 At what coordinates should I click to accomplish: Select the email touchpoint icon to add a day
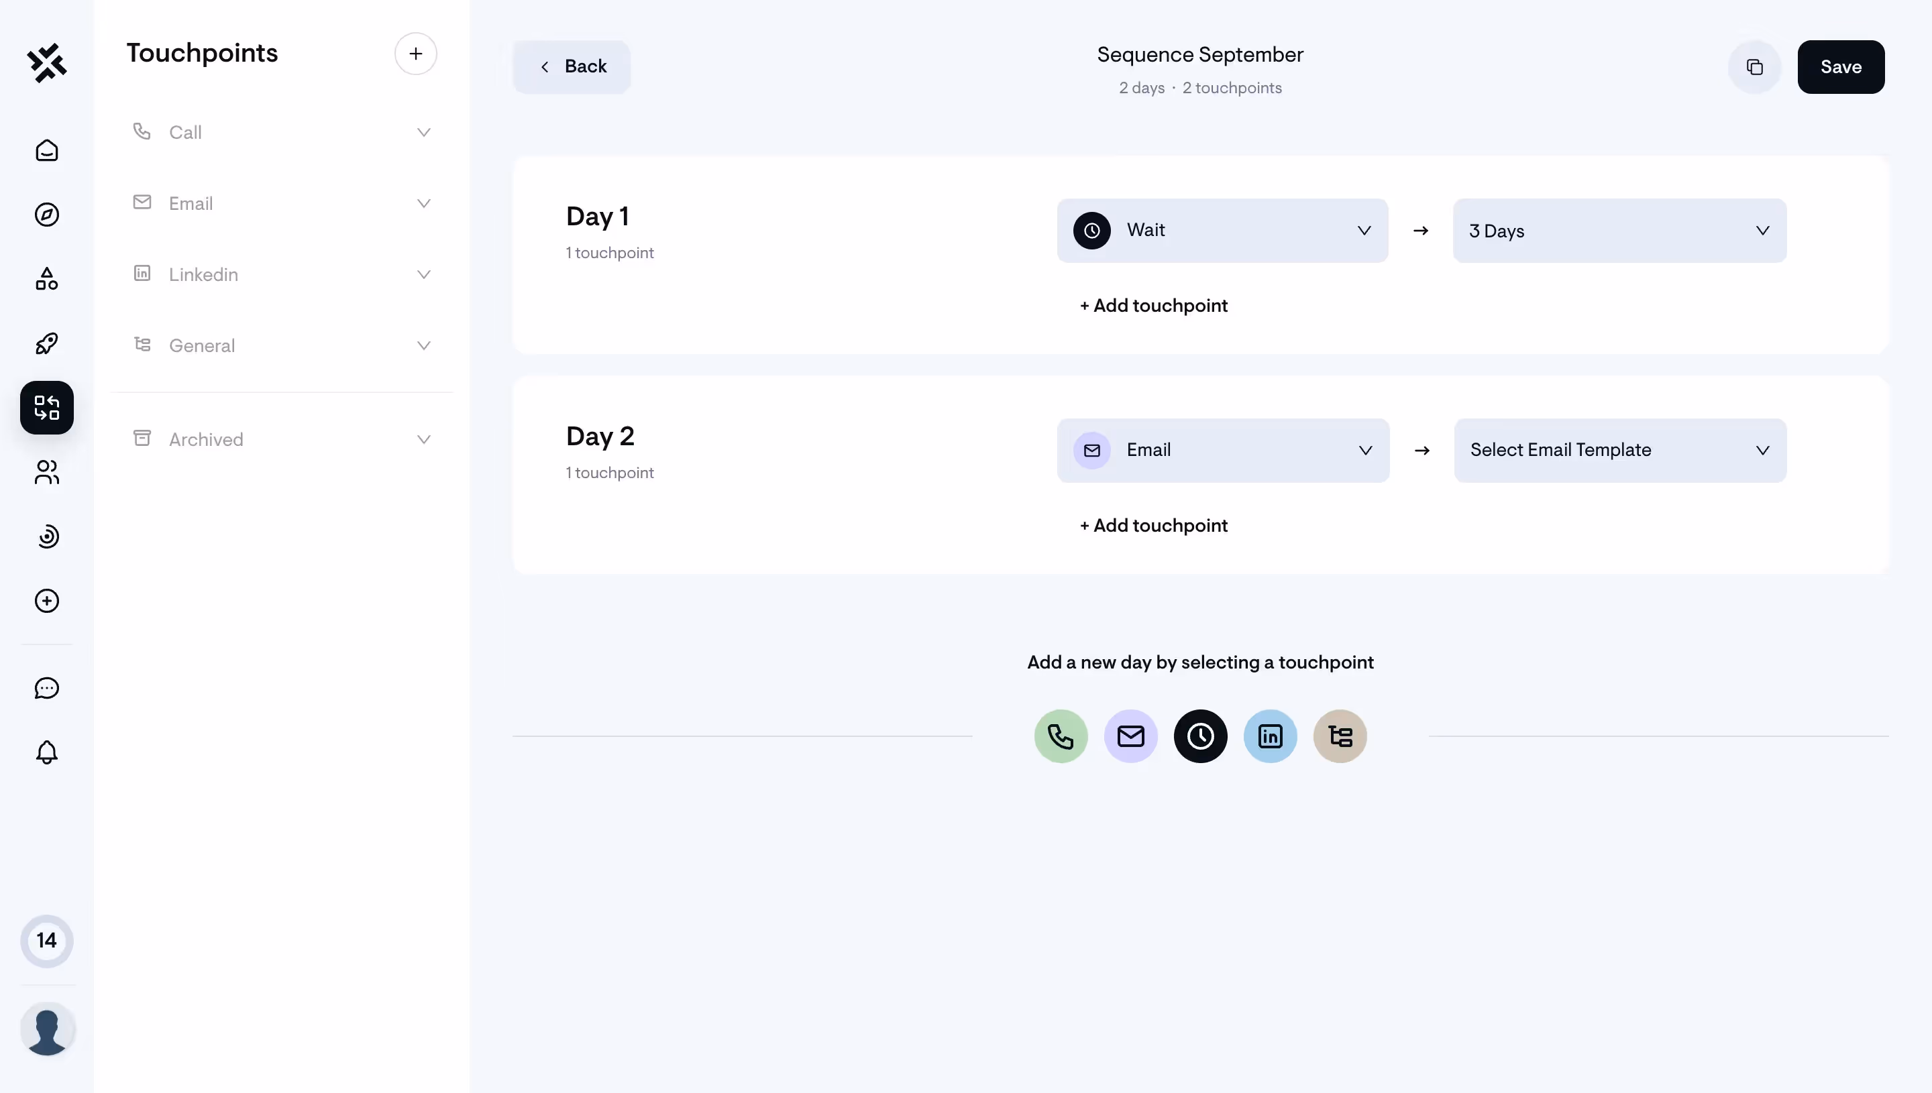tap(1132, 736)
